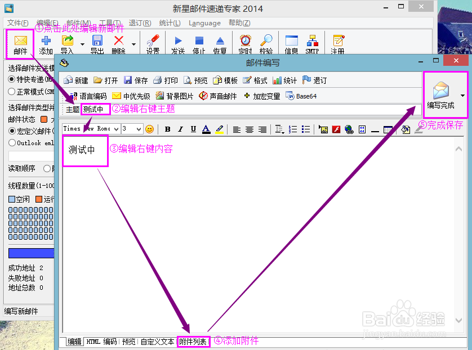This screenshot has height=350, width=472.
Task: Click the 邮件 mail icon in main toolbar
Action: (20, 44)
